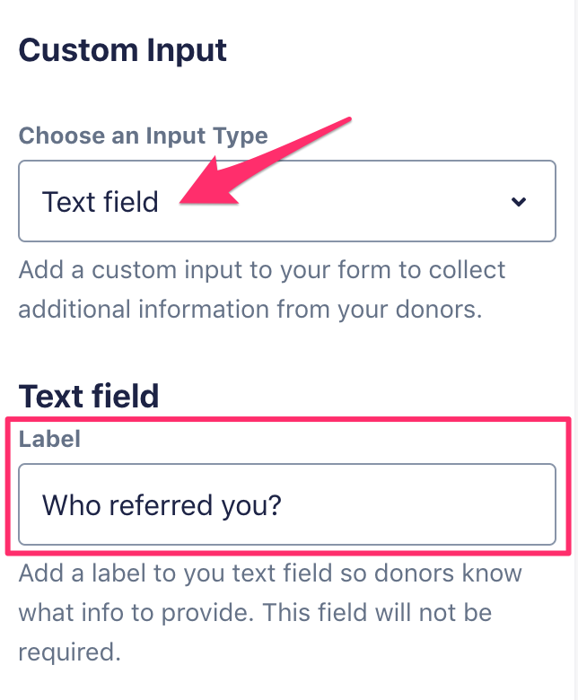Open the Choose an Input Type dropdown
The image size is (578, 700).
tap(287, 201)
